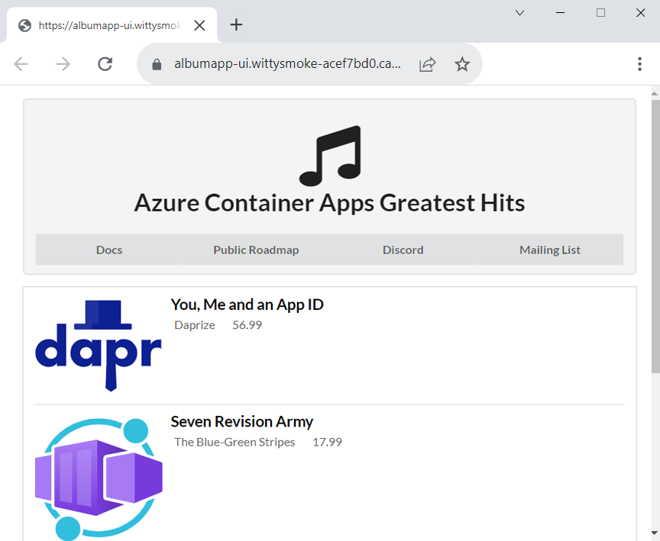Click the forward navigation arrow

tap(63, 64)
